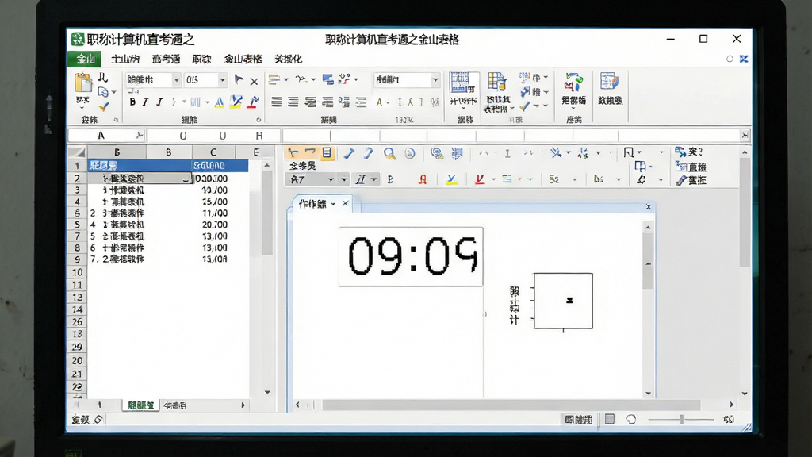Click the blue checkmark icon in the clipboard group
Image resolution: width=812 pixels, height=457 pixels.
(104, 107)
